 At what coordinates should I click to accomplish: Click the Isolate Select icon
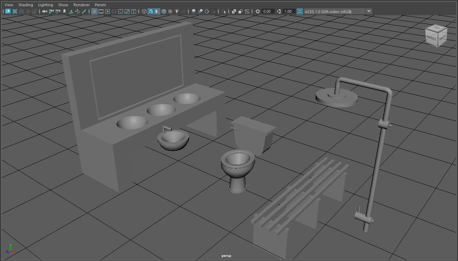point(224,11)
